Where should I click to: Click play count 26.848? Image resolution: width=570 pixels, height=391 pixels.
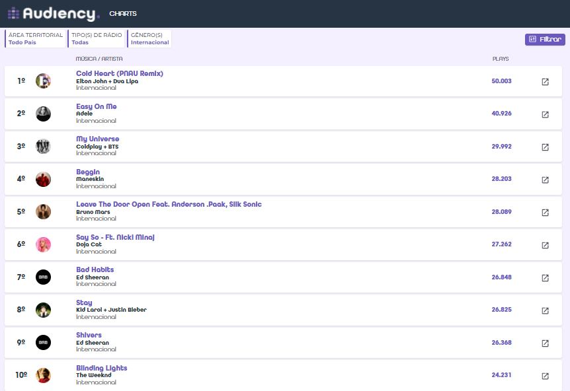pos(501,277)
